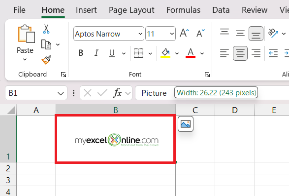Switch to the Review tab
This screenshot has height=196, width=289.
(x=255, y=10)
